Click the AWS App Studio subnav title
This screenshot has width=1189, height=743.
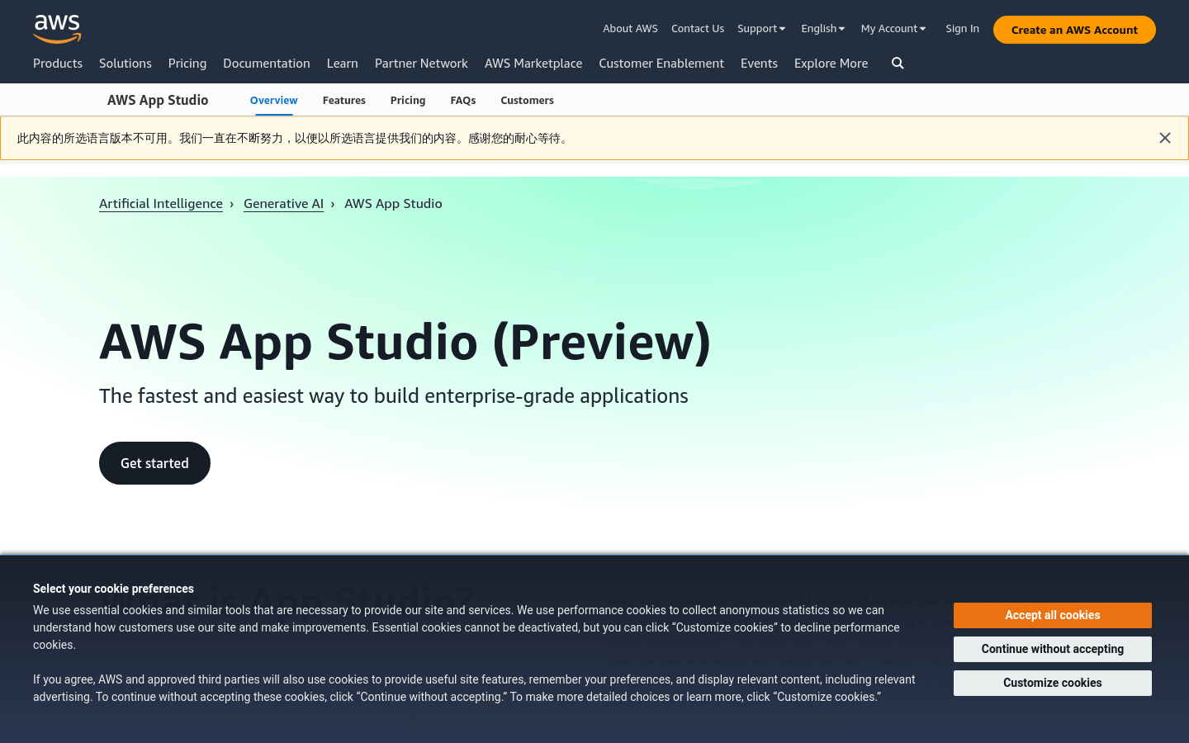tap(158, 100)
